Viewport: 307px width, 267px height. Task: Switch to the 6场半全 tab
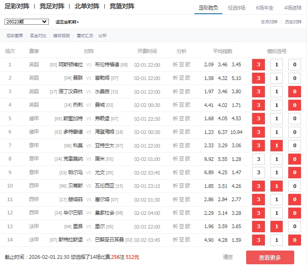pos(265,7)
